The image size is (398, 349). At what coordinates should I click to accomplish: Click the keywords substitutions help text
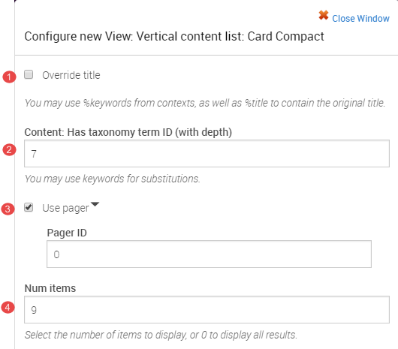tap(113, 179)
